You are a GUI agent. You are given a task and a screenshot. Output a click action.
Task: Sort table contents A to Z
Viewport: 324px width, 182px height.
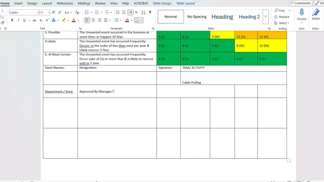[x=143, y=12]
